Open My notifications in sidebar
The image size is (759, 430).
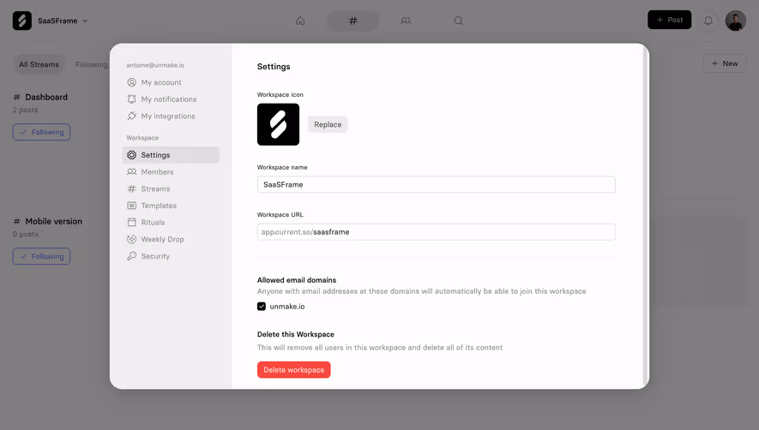(171, 99)
